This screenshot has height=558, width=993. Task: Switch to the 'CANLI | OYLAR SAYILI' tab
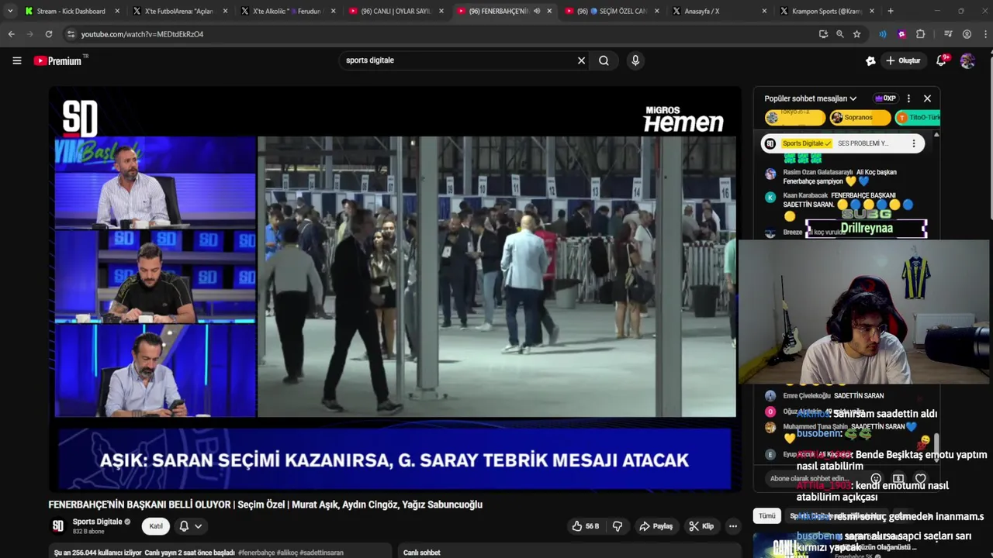396,11
